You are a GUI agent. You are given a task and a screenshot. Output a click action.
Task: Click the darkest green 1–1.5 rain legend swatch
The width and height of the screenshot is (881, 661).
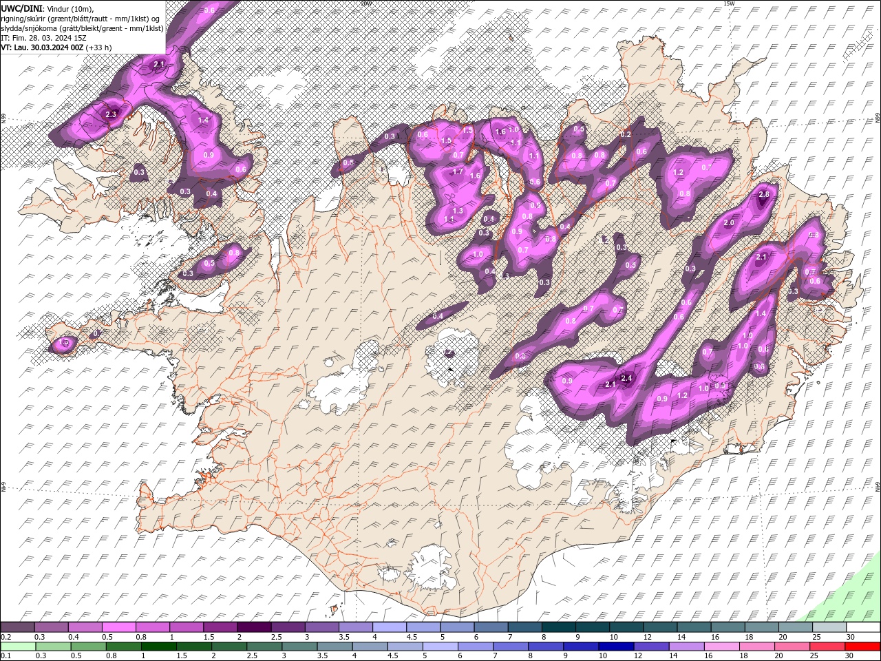158,647
